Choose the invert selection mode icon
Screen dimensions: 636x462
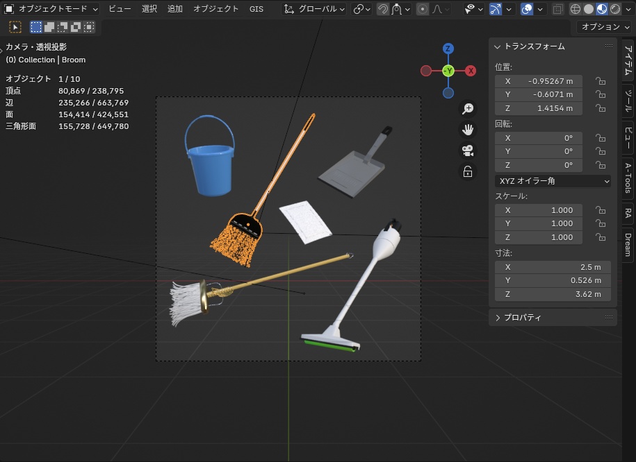click(x=74, y=27)
